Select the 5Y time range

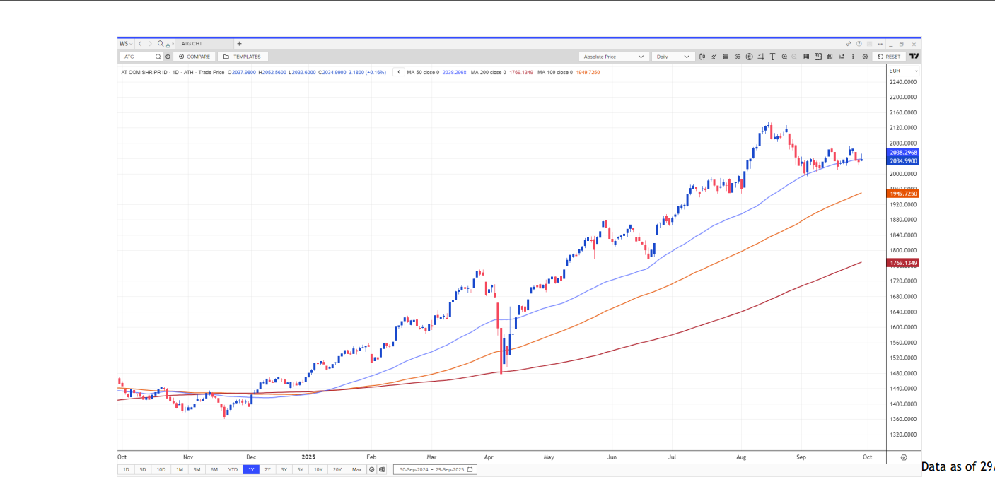(301, 469)
